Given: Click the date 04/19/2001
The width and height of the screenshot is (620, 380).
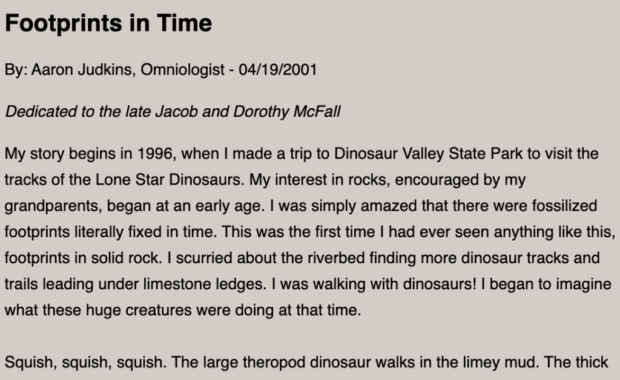Looking at the screenshot, I should (278, 70).
